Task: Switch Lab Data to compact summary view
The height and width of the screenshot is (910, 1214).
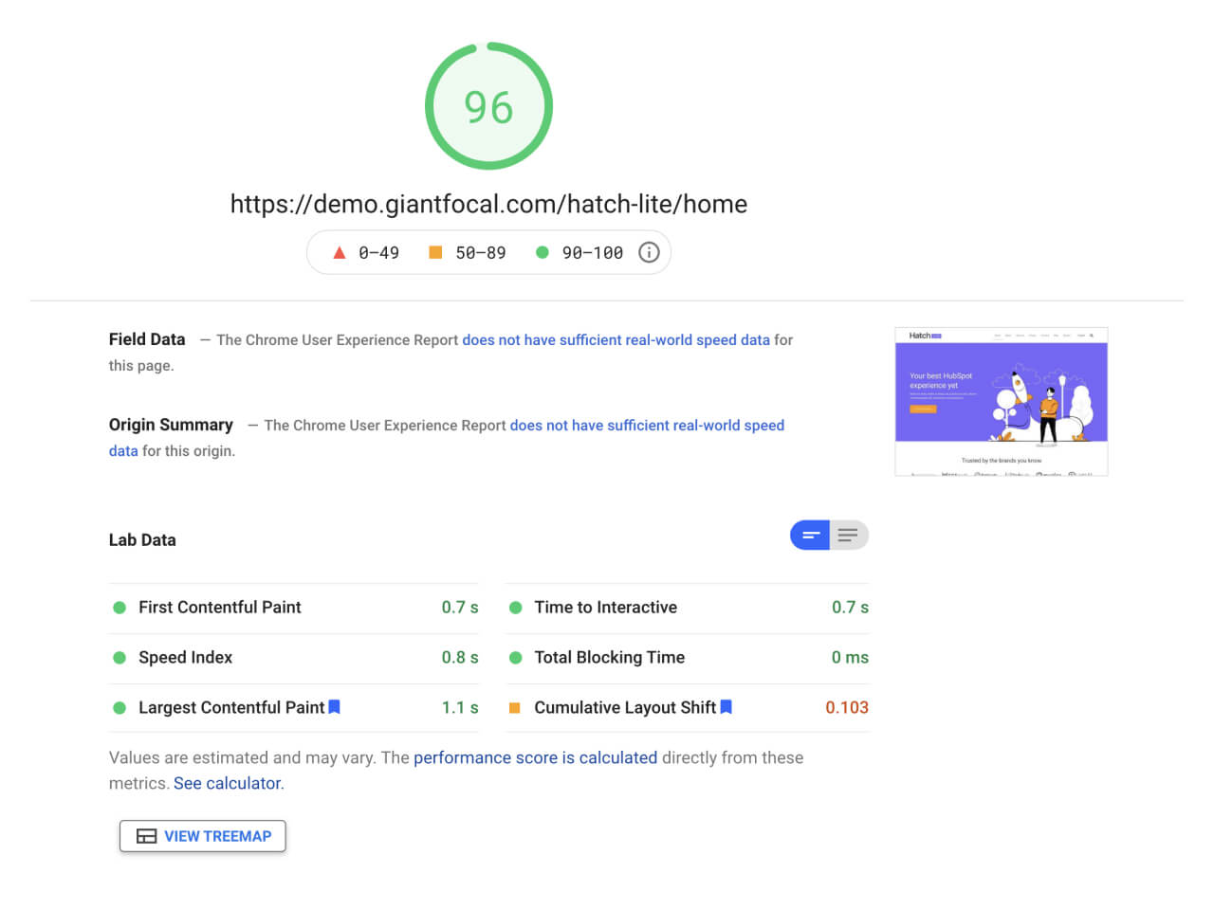Action: point(810,536)
